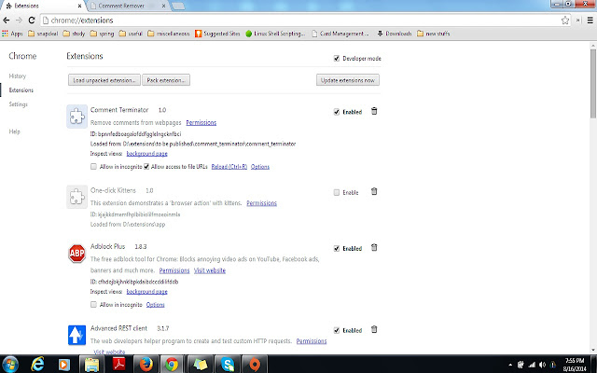Viewport: 597px width, 373px height.
Task: Open Adblock Plus Options link
Action: click(156, 305)
